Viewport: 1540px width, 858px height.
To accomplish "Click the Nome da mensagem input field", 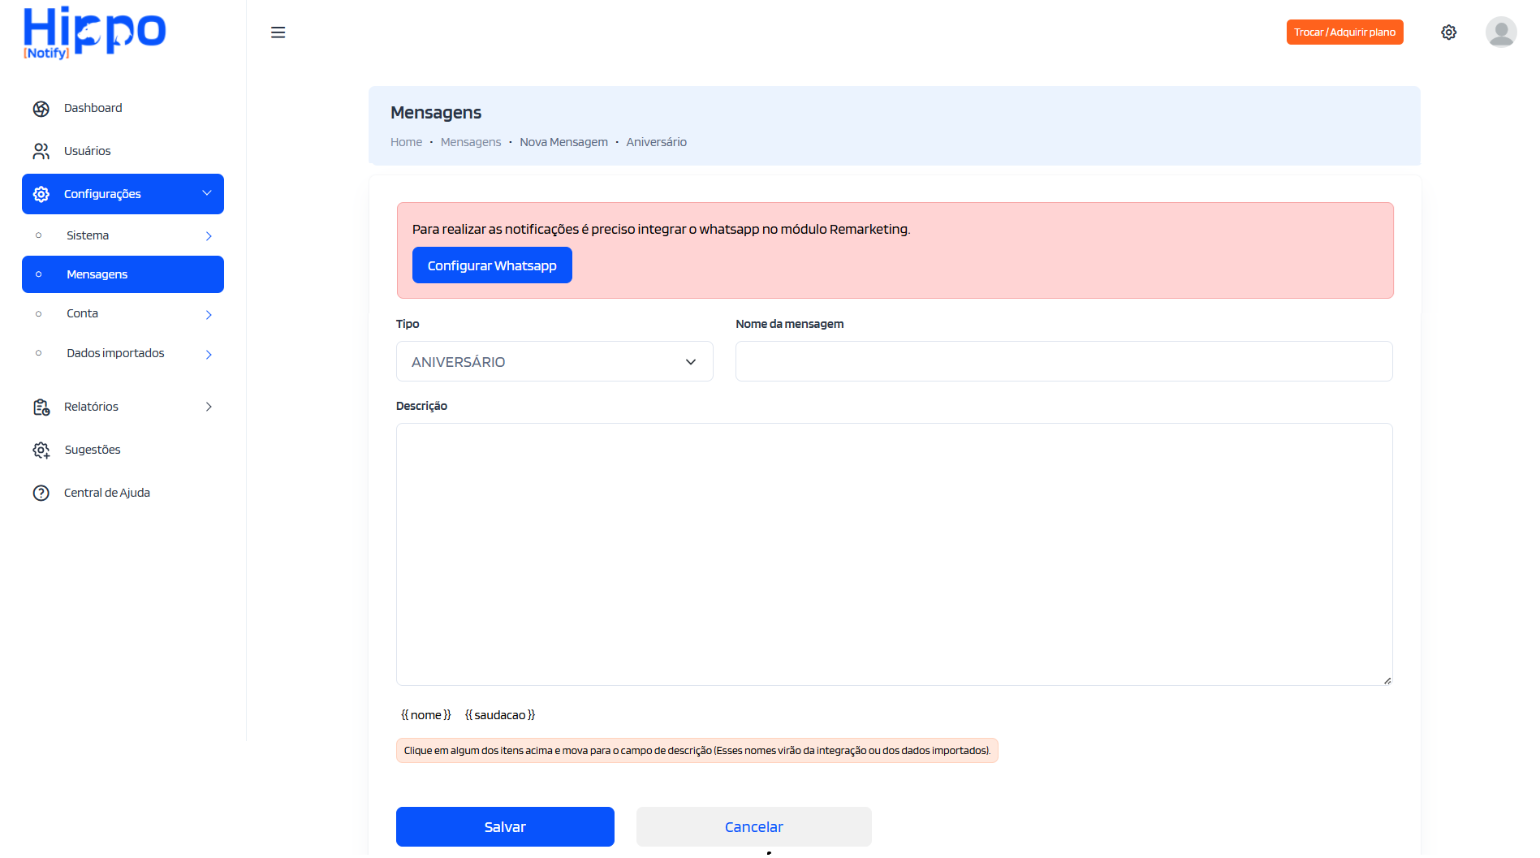I will [1063, 362].
